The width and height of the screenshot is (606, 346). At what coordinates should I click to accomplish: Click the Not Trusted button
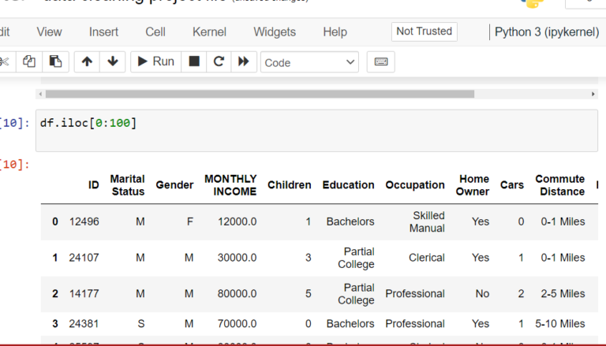[424, 32]
